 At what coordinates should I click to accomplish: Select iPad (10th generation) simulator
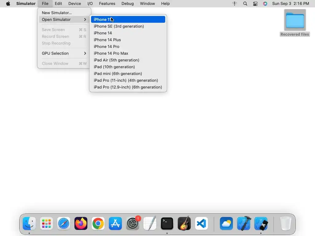pos(128,67)
